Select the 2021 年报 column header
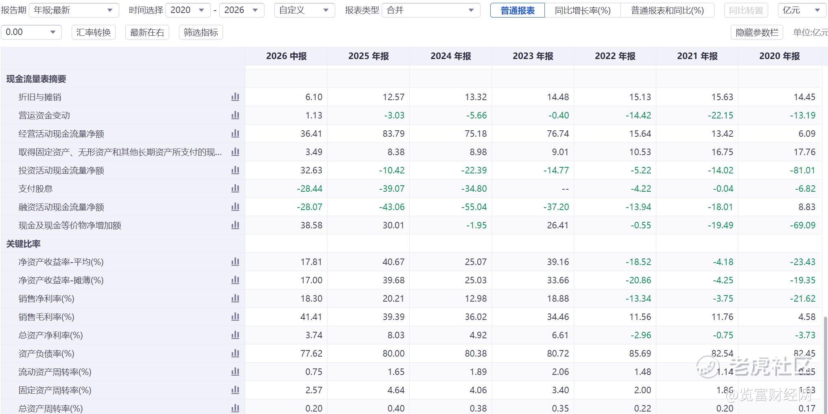Viewport: 828px width, 414px height. tap(697, 56)
